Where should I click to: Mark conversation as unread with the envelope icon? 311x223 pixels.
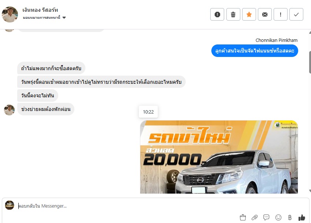264,14
